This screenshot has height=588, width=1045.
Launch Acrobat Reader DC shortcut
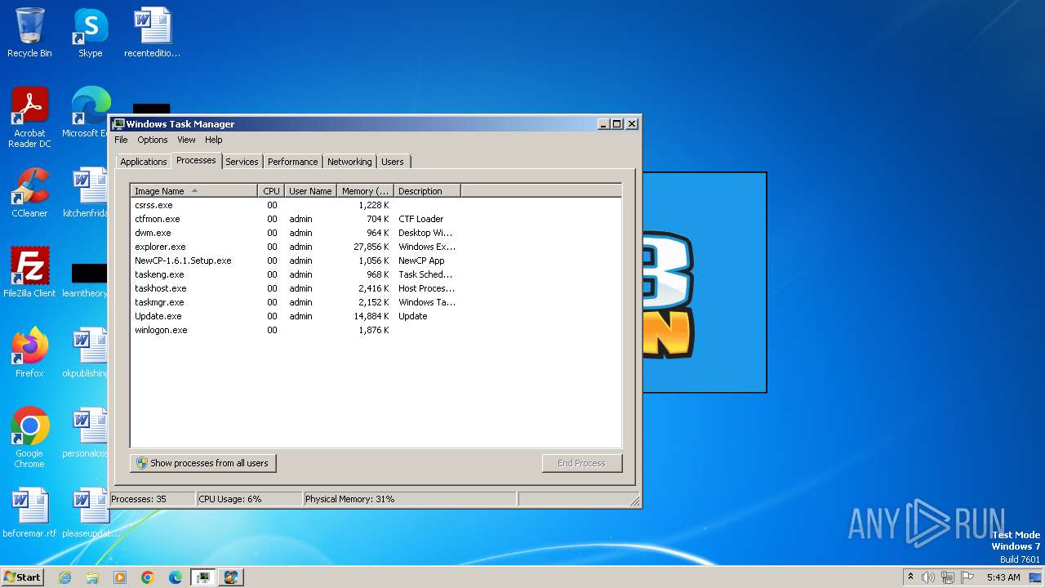pos(29,117)
